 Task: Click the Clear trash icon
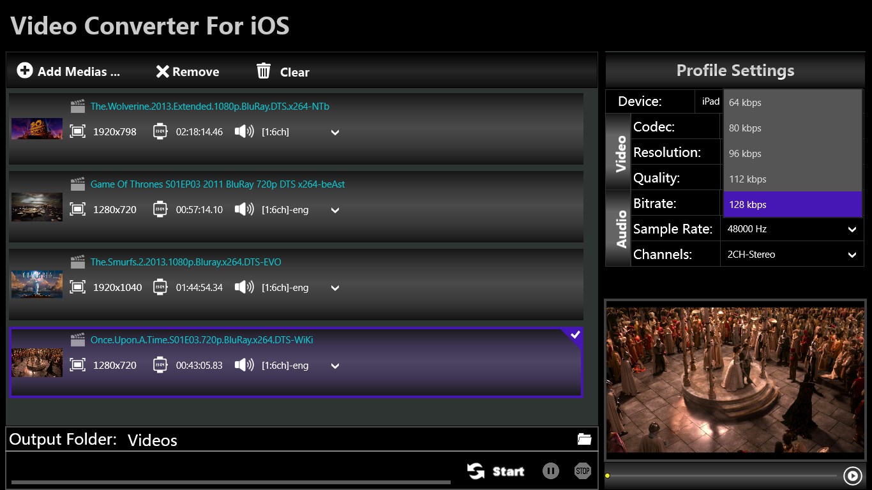pyautogui.click(x=262, y=71)
